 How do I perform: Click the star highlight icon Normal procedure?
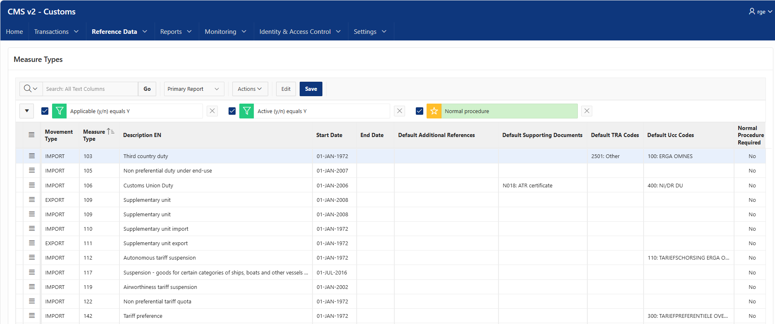point(434,111)
